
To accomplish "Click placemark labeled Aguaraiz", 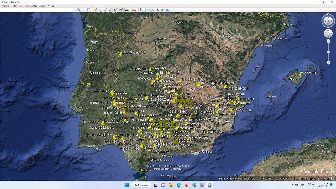I will click(x=120, y=93).
